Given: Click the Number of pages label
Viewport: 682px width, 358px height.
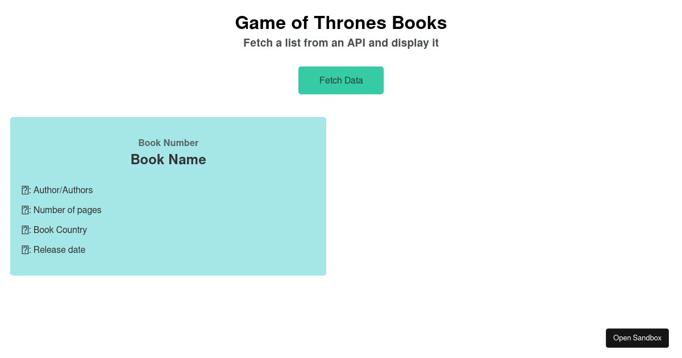Looking at the screenshot, I should click(x=67, y=210).
